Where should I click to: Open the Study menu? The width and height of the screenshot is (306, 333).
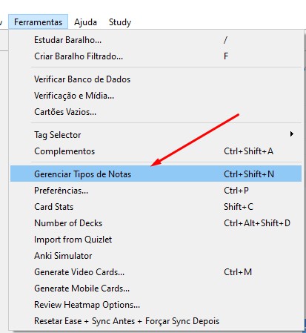[x=120, y=22]
